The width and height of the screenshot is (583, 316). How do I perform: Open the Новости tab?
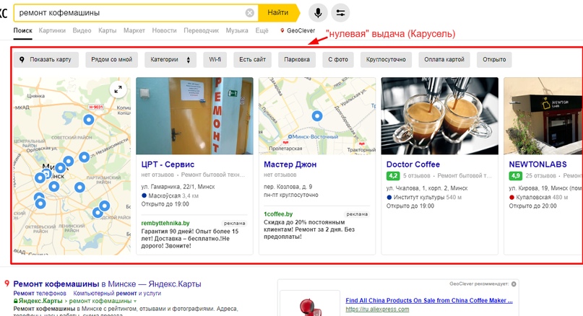164,30
